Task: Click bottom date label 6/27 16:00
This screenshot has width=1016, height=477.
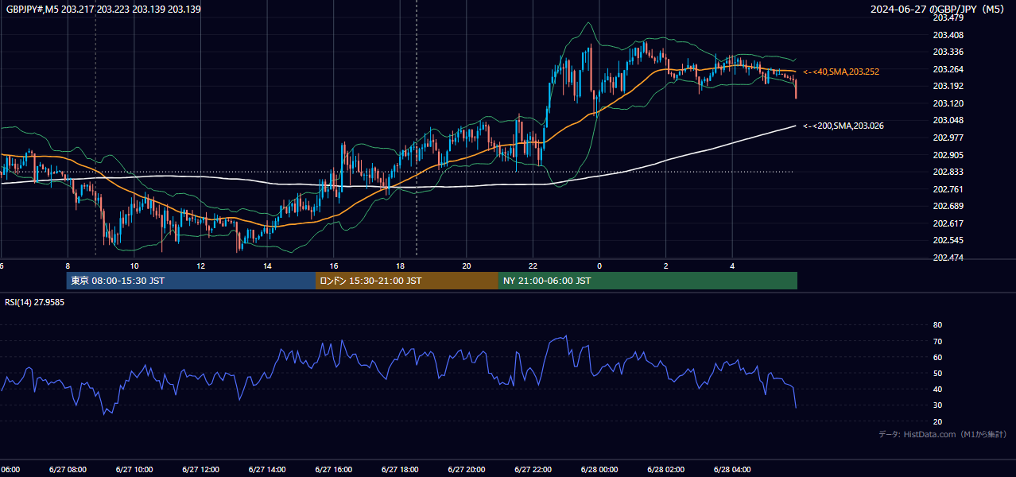Action: [334, 470]
